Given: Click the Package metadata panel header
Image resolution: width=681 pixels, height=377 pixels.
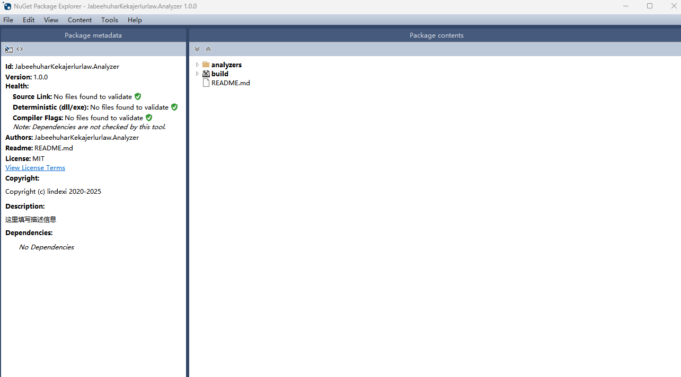Looking at the screenshot, I should tap(93, 35).
